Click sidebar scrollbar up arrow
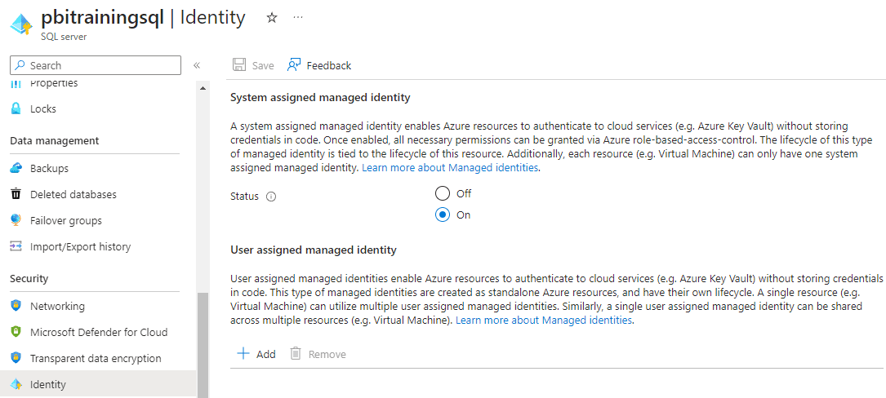This screenshot has height=398, width=886. (x=203, y=89)
